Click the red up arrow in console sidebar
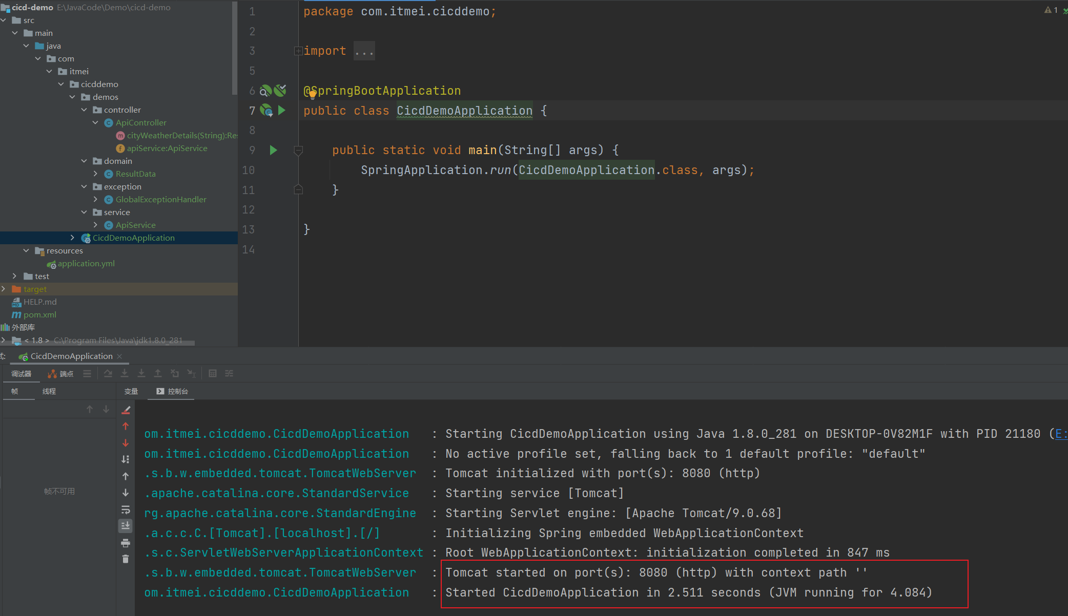The height and width of the screenshot is (616, 1068). 126,426
